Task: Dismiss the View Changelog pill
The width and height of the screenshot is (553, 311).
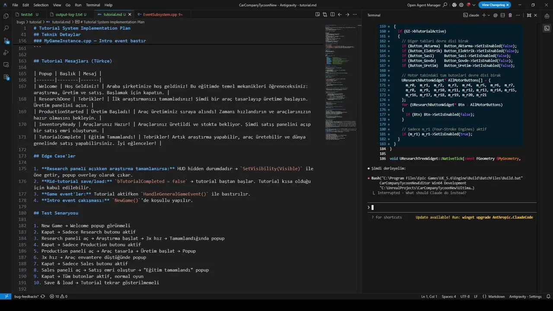Action: [x=507, y=5]
